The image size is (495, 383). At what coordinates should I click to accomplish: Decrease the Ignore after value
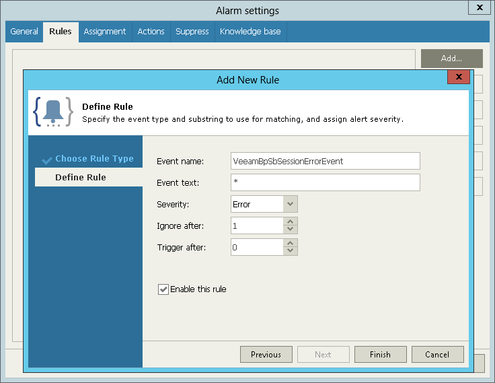tap(291, 230)
